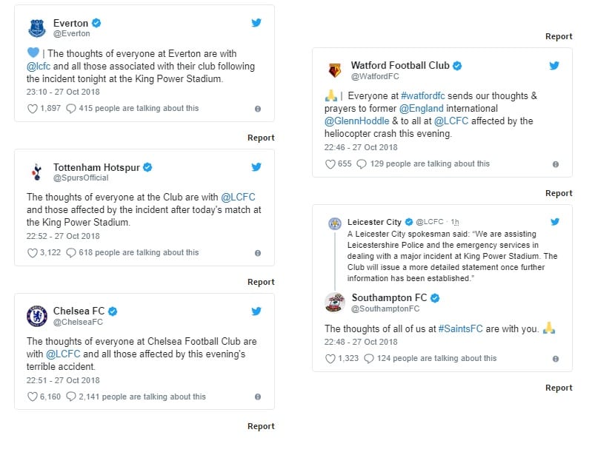Click the info icon on the Chelsea FC tweet

pos(257,397)
